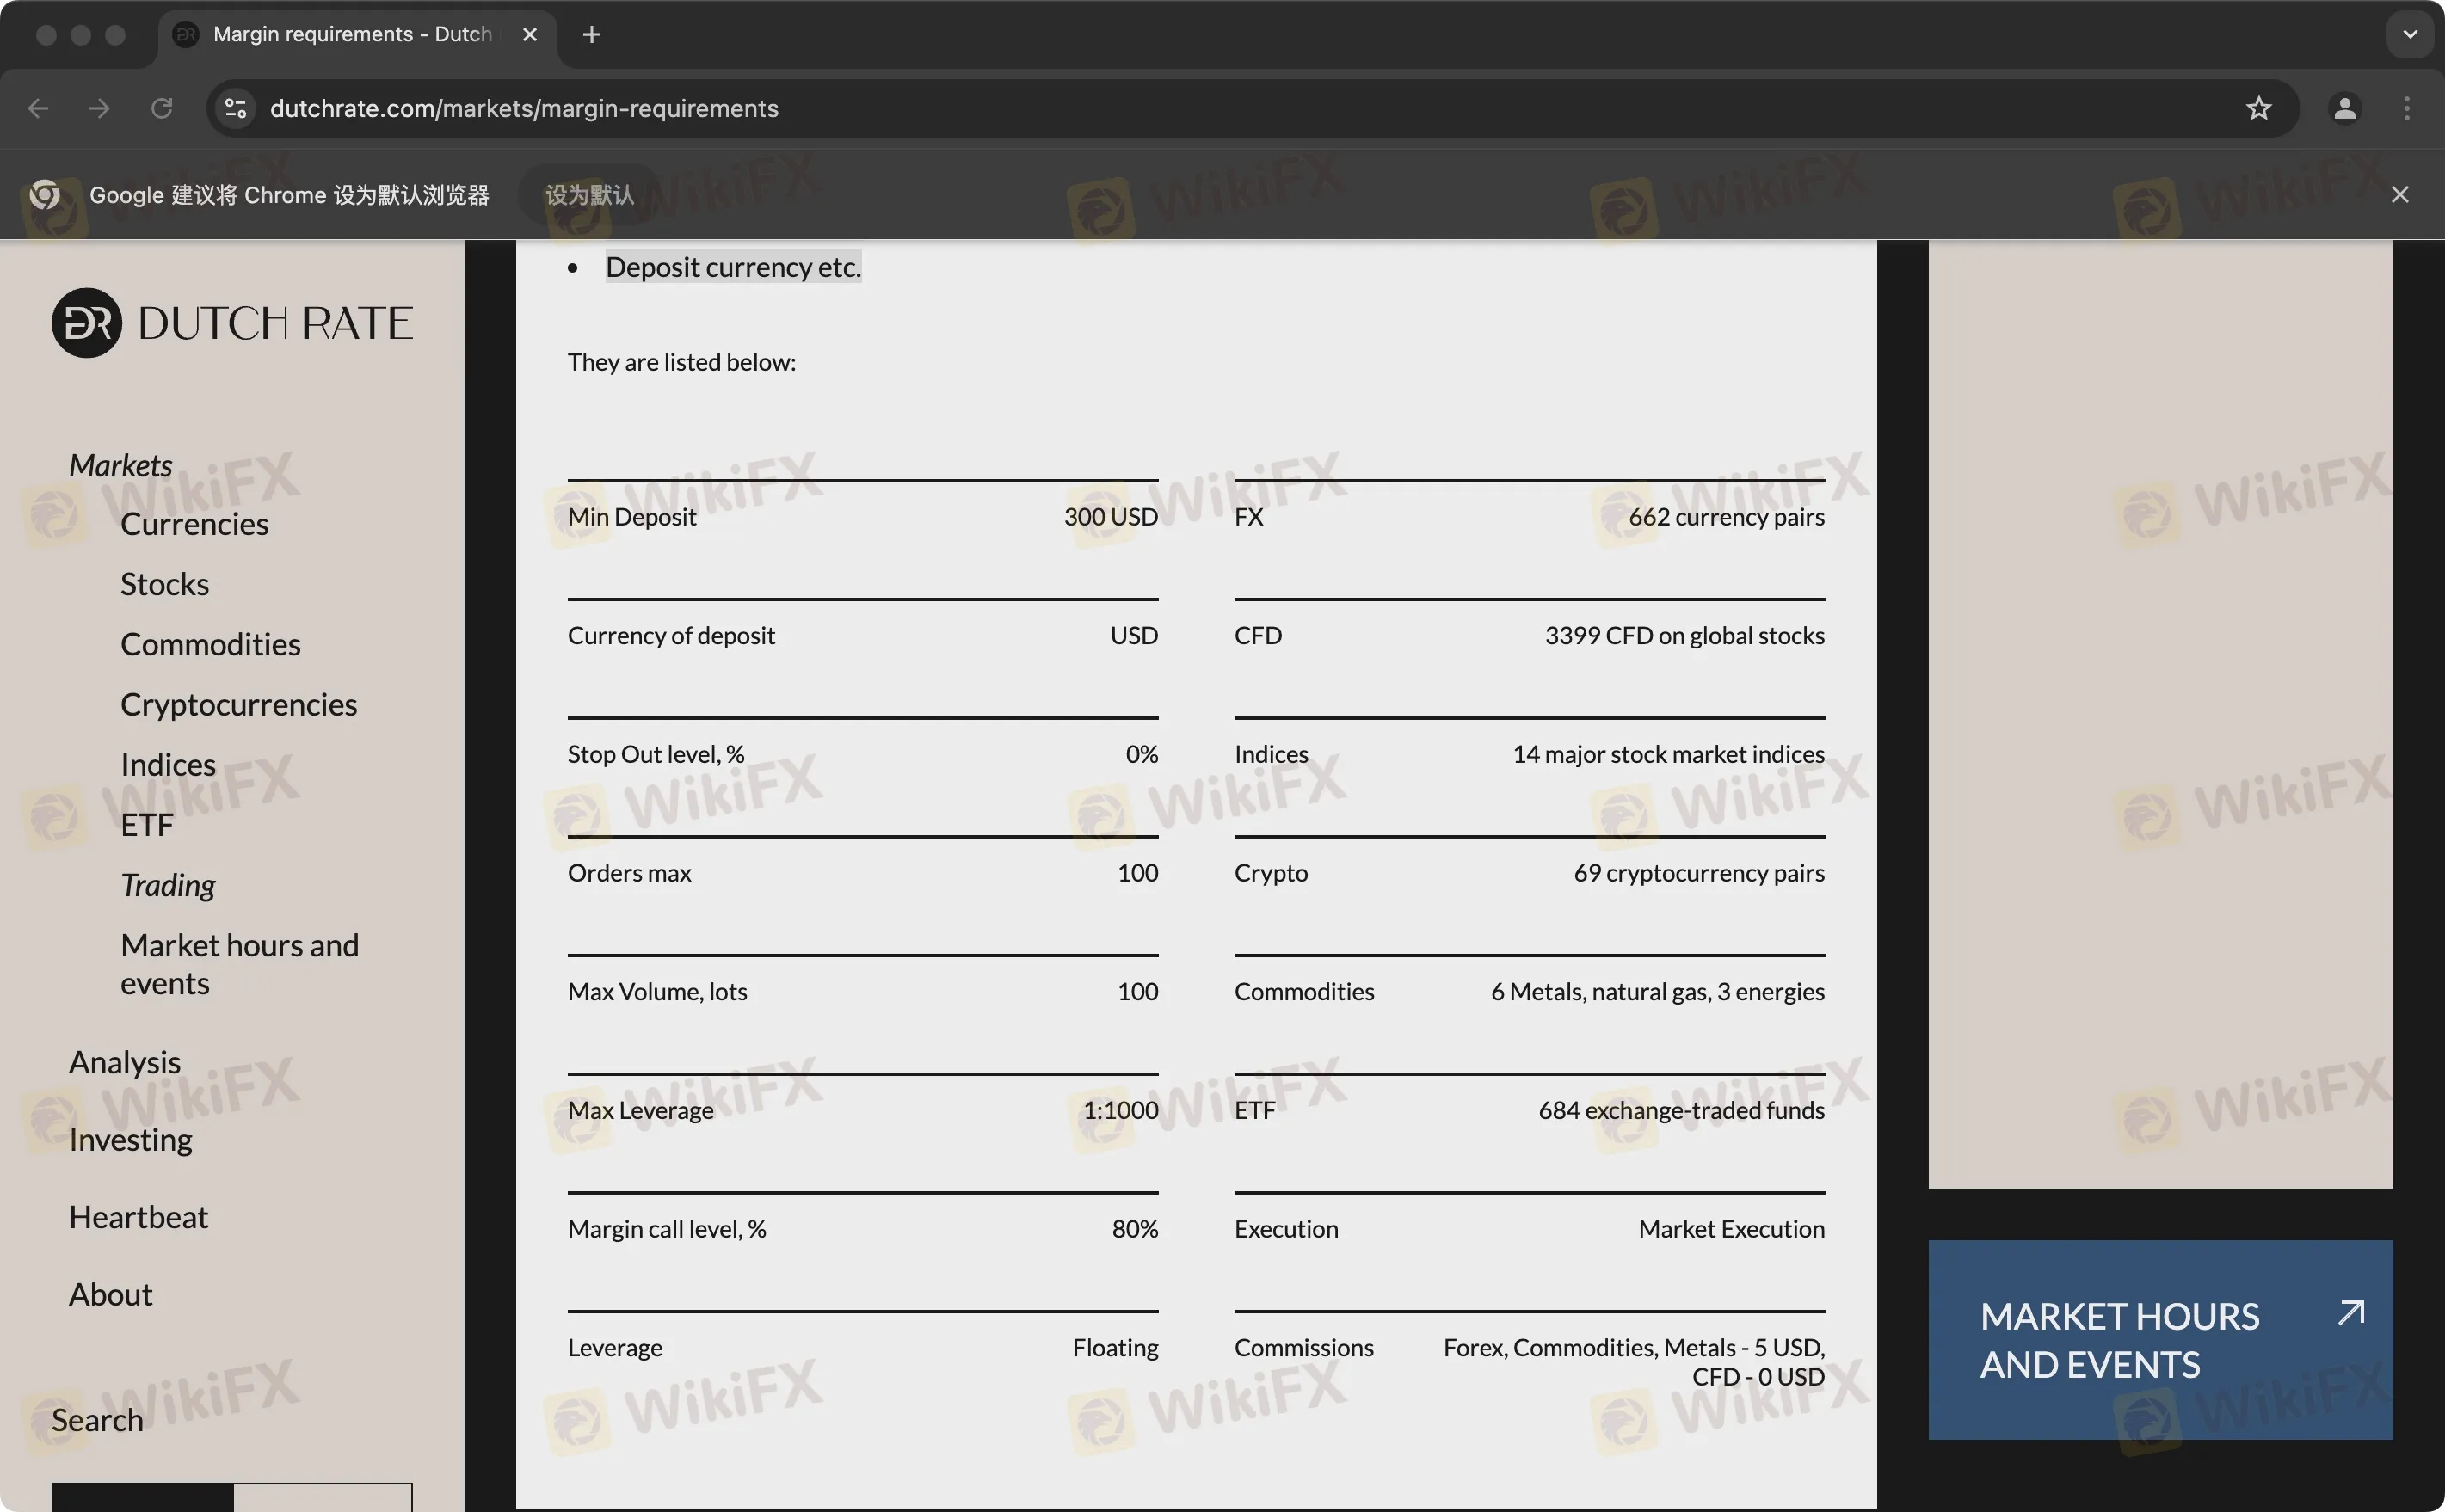Open Chrome three-dot menu
This screenshot has width=2445, height=1512.
click(x=2406, y=108)
